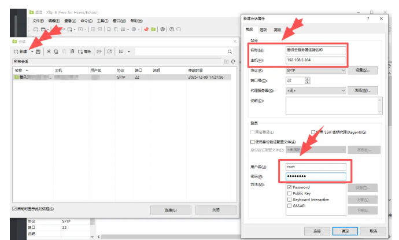Uncheck the Password authentication method

[x=290, y=187]
